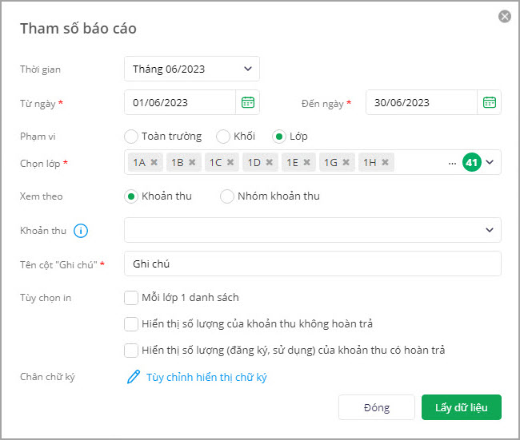Click the Khoản thu info icon
The height and width of the screenshot is (440, 520).
[x=81, y=231]
